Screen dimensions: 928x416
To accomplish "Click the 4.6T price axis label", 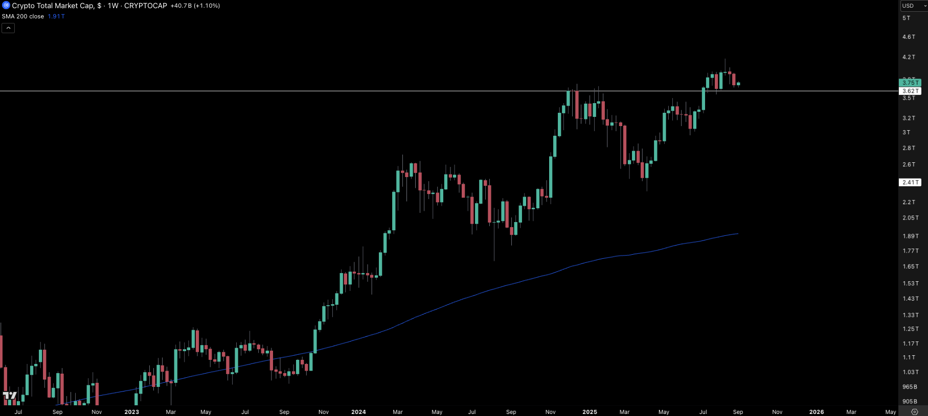I will click(909, 37).
